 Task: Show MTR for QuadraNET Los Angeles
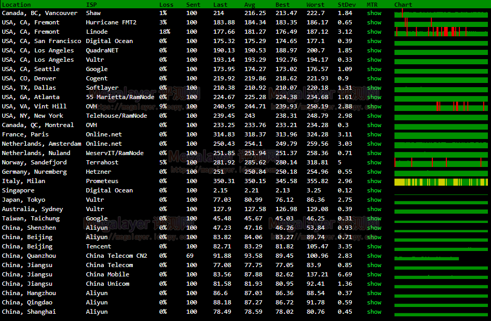coord(374,50)
